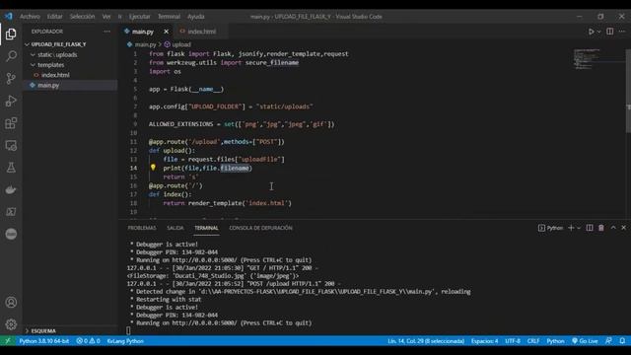
Task: Open the Testing flask icon view
Action: (x=11, y=168)
